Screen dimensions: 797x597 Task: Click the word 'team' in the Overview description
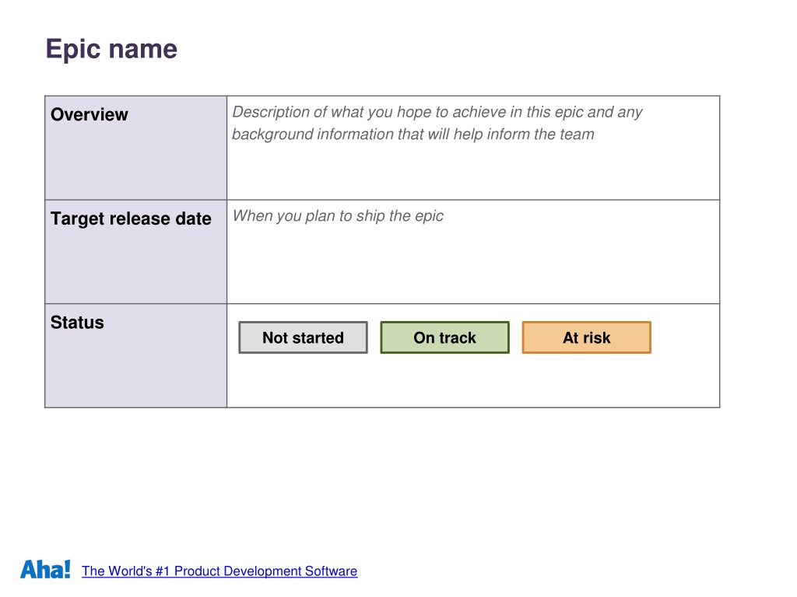coord(577,134)
